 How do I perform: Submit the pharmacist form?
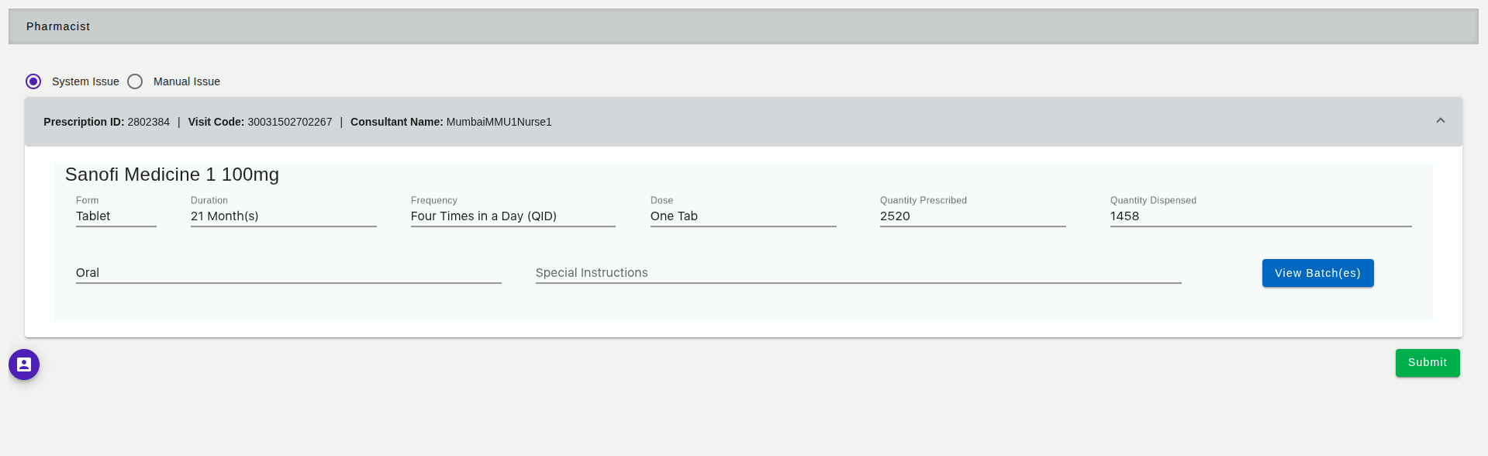point(1427,363)
